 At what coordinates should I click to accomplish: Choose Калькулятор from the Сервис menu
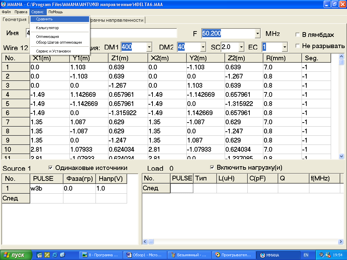[60, 28]
